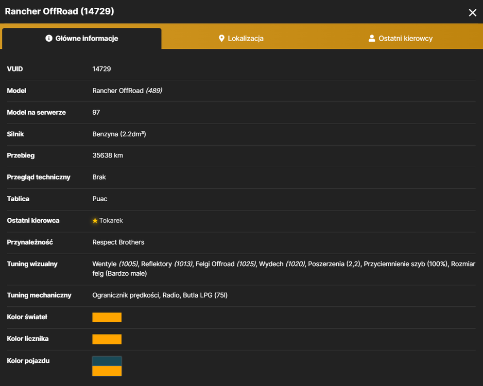The height and width of the screenshot is (386, 483).
Task: Click the Kolor świateł orange swatch
Action: pyautogui.click(x=107, y=318)
